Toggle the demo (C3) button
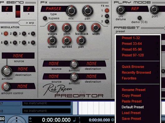 139,18
